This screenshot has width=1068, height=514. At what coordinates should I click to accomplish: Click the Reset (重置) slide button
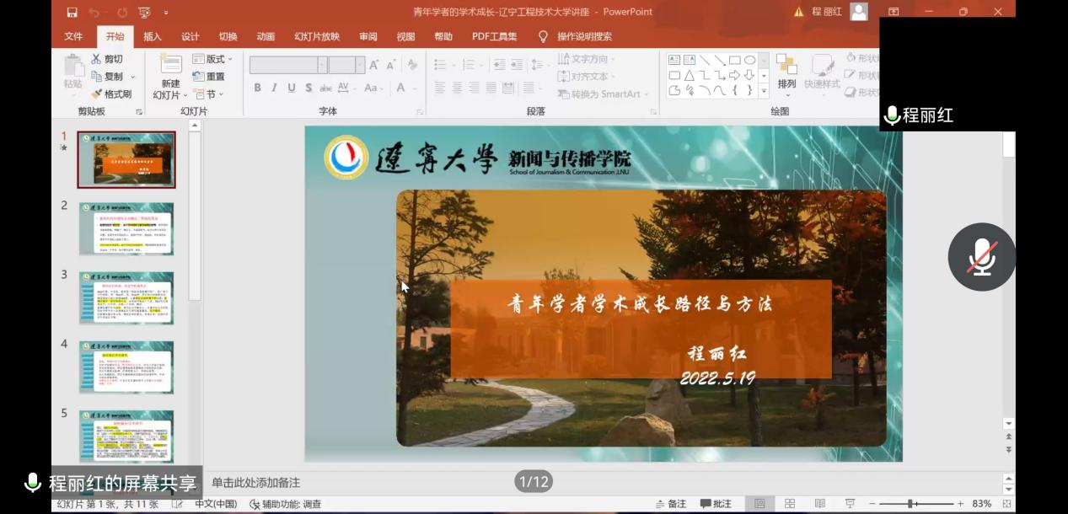pos(209,77)
